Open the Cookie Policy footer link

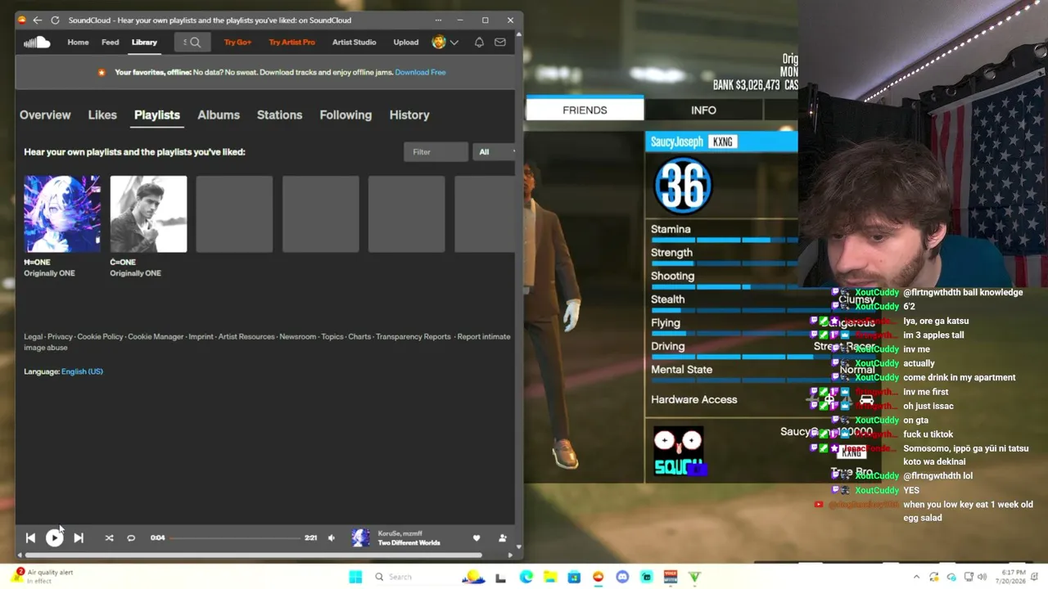100,337
